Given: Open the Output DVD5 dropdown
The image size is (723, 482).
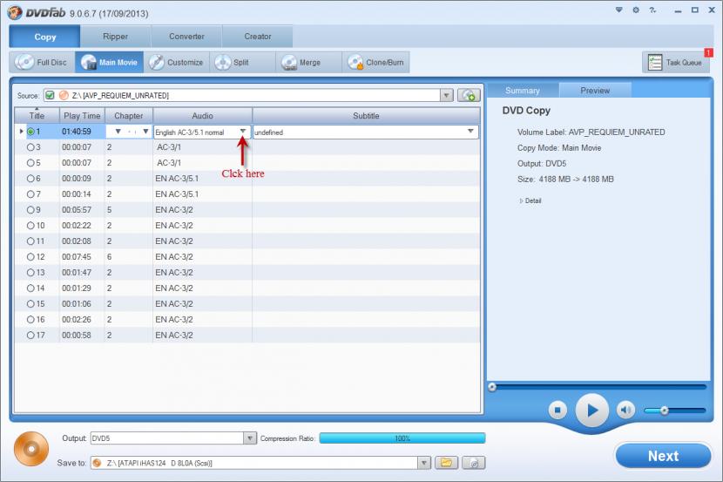Looking at the screenshot, I should [249, 438].
